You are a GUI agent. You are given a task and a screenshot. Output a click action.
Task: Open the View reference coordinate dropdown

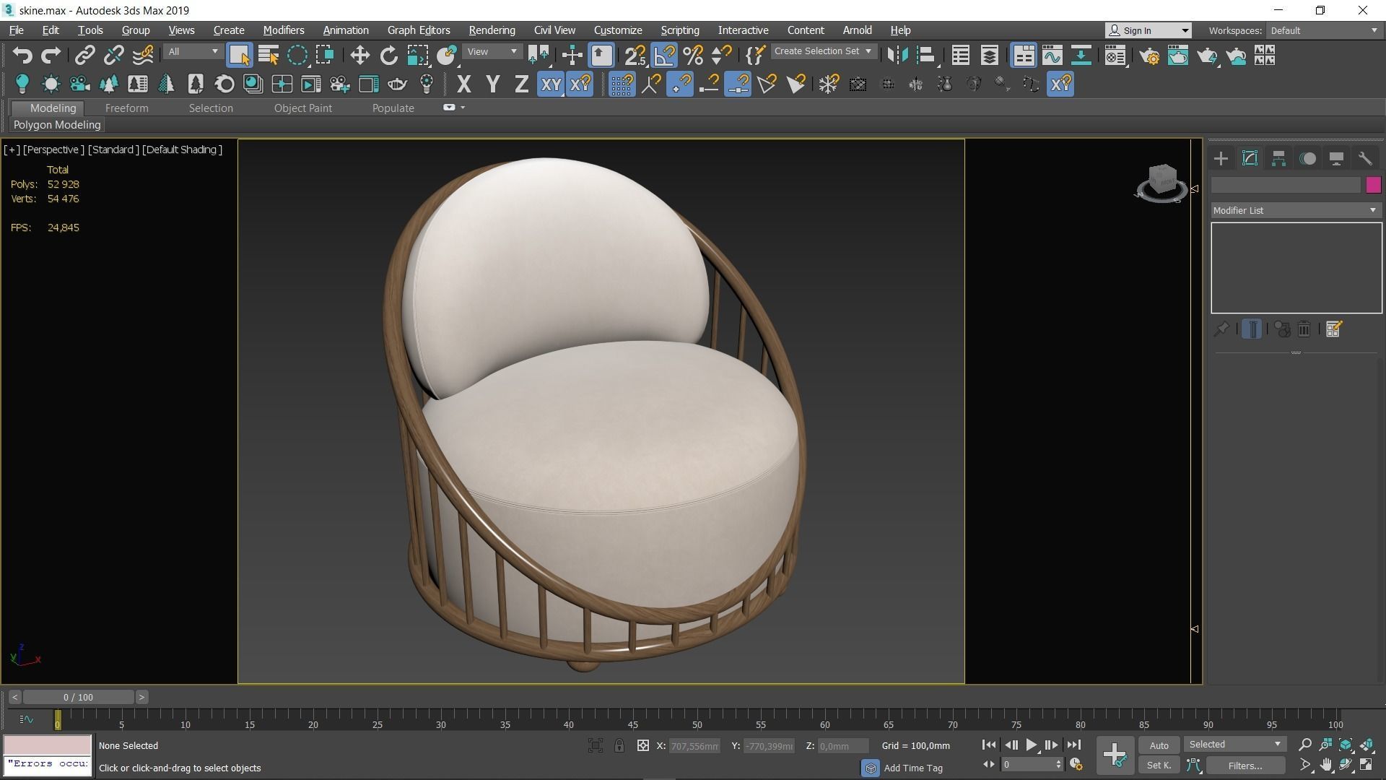[x=492, y=52]
